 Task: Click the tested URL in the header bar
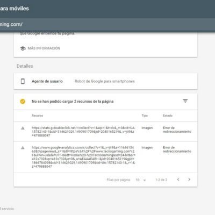11,24
